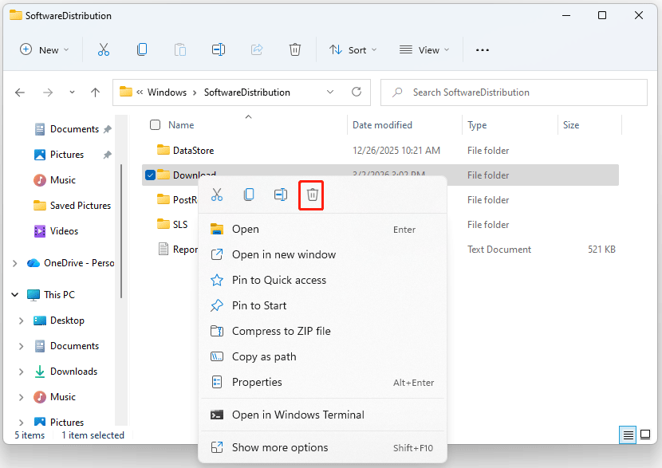662x468 pixels.
Task: Open the Sort dropdown
Action: point(353,49)
